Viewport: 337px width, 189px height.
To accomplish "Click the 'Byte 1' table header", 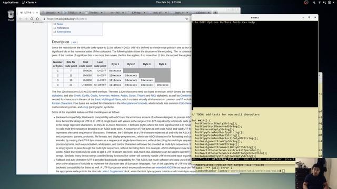I will 115,64.
